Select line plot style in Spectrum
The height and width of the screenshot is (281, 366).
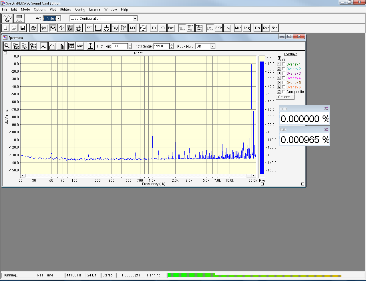pos(44,46)
